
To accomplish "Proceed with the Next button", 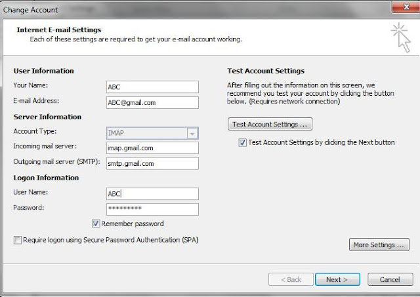I will point(337,279).
